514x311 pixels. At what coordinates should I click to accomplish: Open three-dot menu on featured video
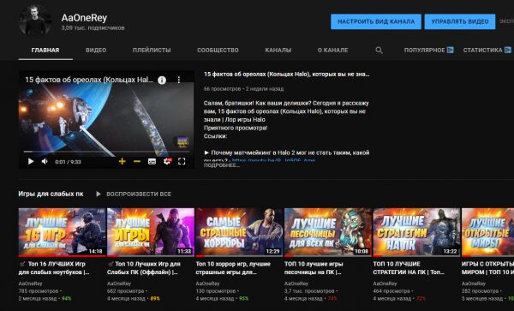click(179, 80)
